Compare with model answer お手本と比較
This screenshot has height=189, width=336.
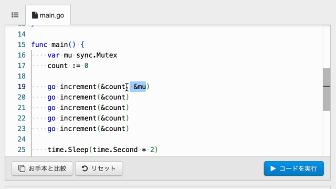click(x=43, y=169)
